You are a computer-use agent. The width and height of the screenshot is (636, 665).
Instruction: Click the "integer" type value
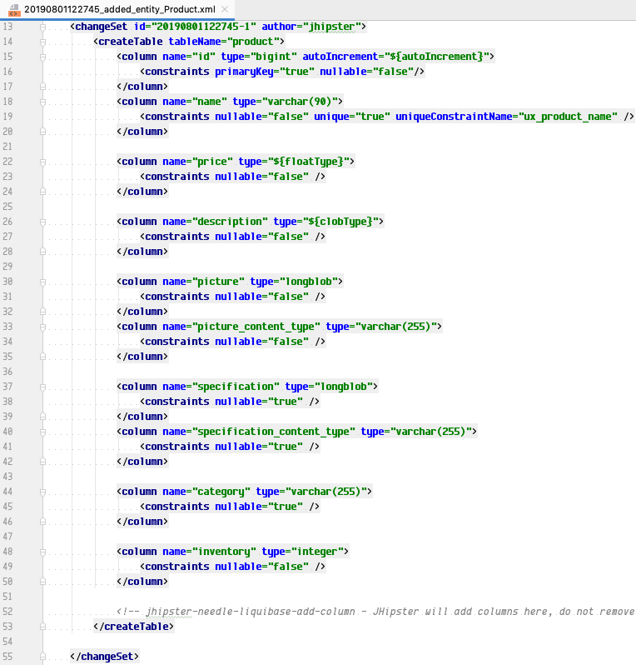click(x=317, y=552)
